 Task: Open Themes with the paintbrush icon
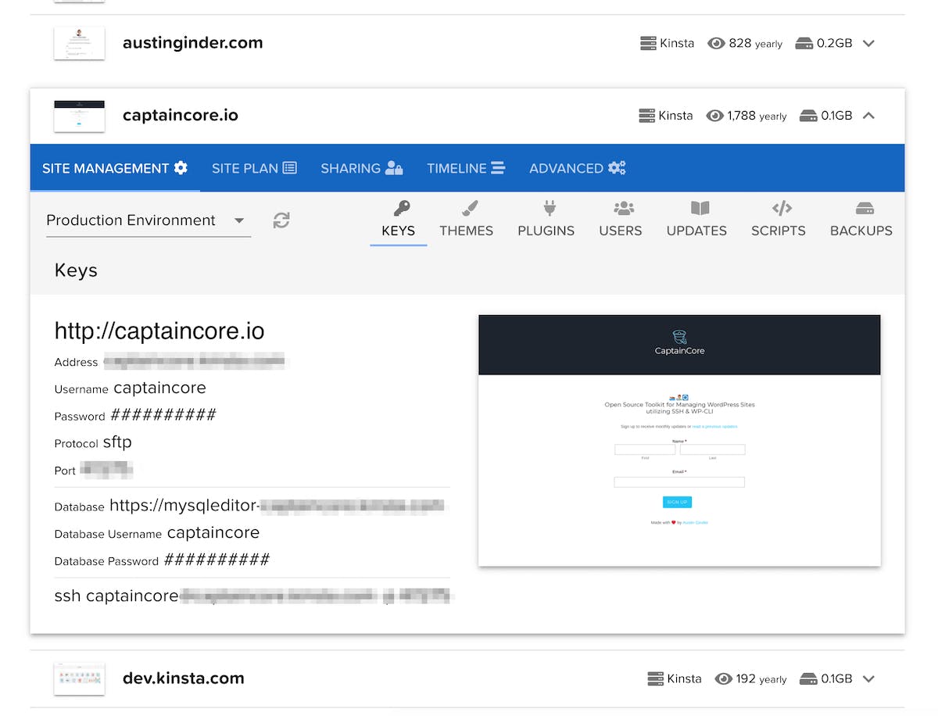(x=466, y=220)
